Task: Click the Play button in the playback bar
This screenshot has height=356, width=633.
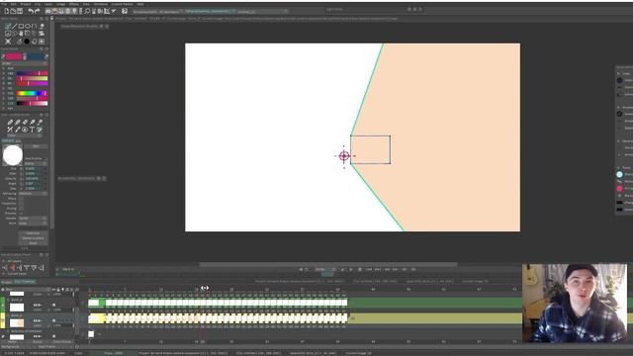Action: pos(351,269)
